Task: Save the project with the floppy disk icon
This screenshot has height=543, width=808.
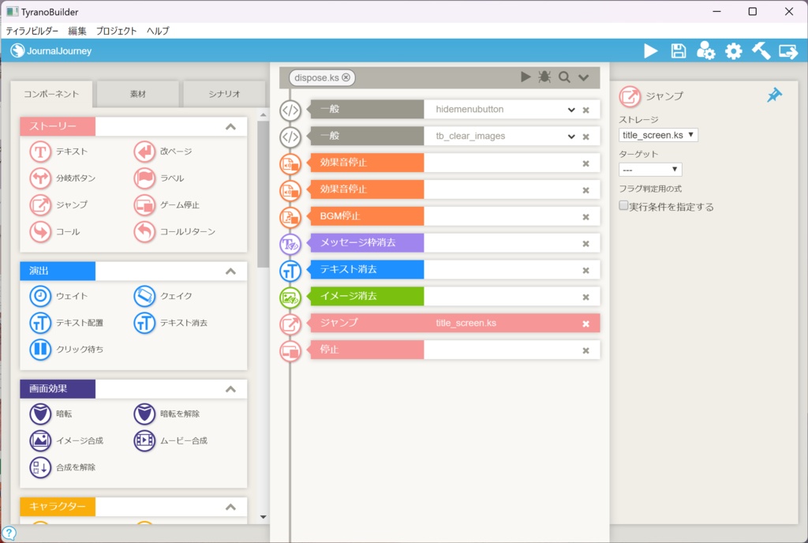Action: (678, 51)
